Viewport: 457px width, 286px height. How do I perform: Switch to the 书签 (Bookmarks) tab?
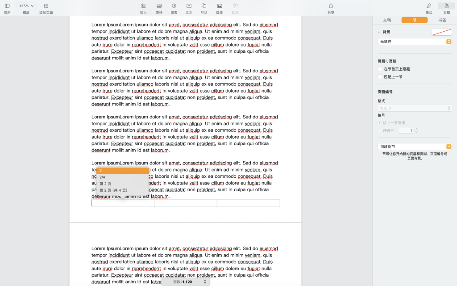click(442, 20)
